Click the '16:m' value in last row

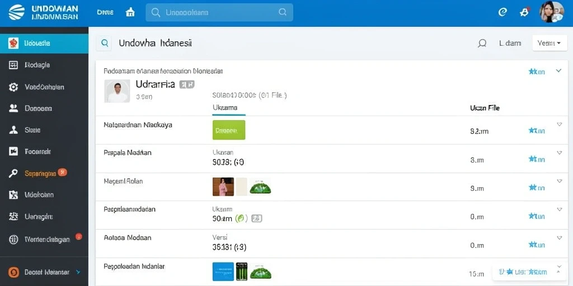[477, 274]
